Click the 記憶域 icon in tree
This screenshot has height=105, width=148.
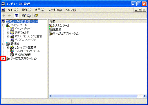(x=8, y=44)
